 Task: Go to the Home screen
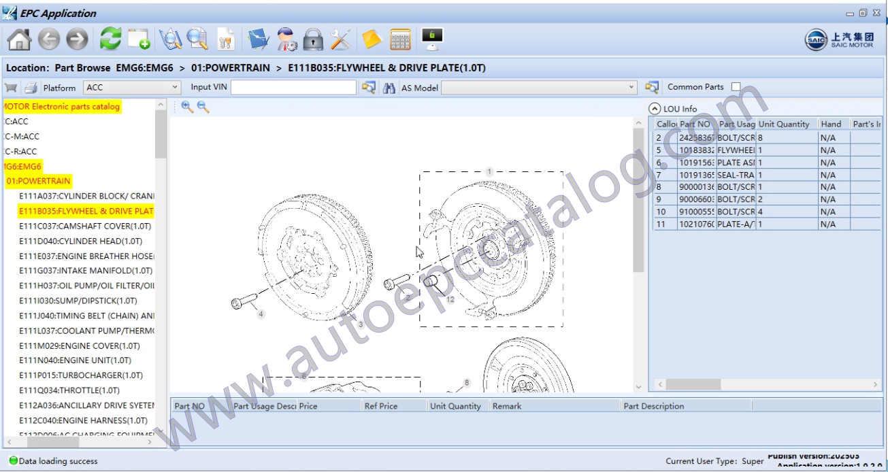pos(18,39)
